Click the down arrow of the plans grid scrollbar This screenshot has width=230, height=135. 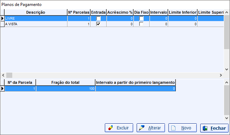(227, 69)
